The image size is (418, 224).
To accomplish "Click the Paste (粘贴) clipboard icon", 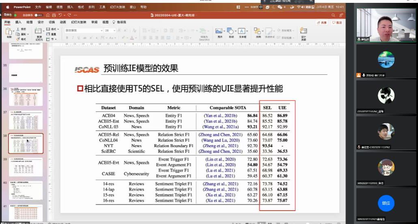I will pyautogui.click(x=9, y=32).
